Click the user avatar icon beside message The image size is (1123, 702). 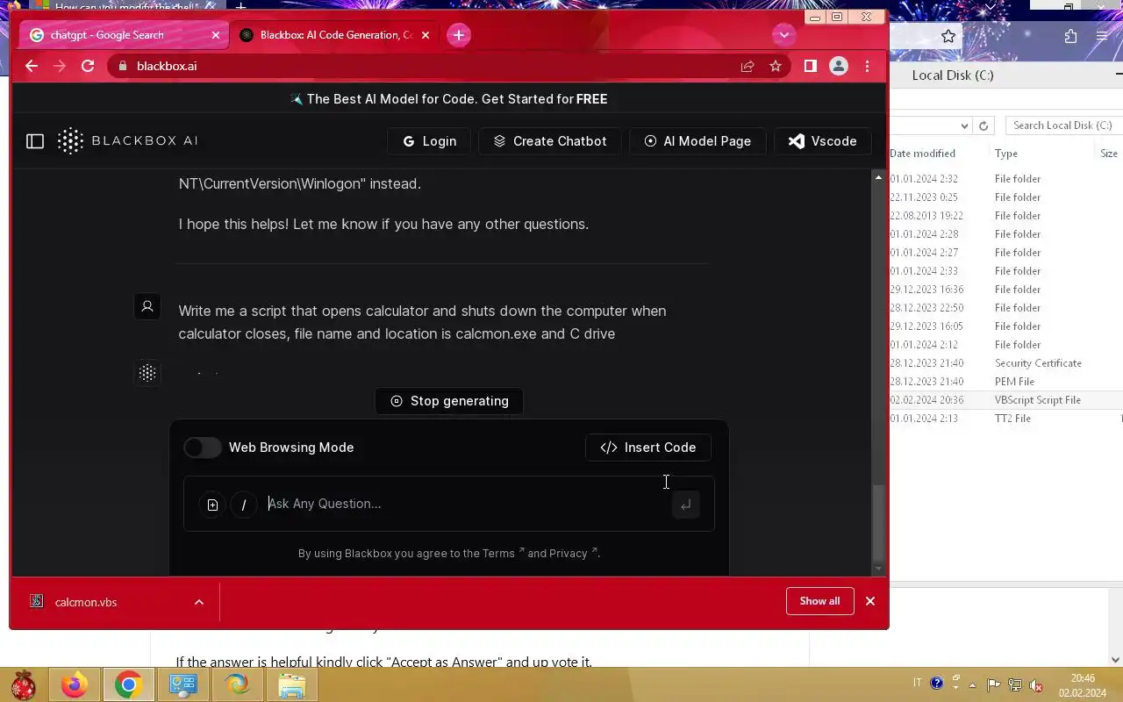click(147, 306)
